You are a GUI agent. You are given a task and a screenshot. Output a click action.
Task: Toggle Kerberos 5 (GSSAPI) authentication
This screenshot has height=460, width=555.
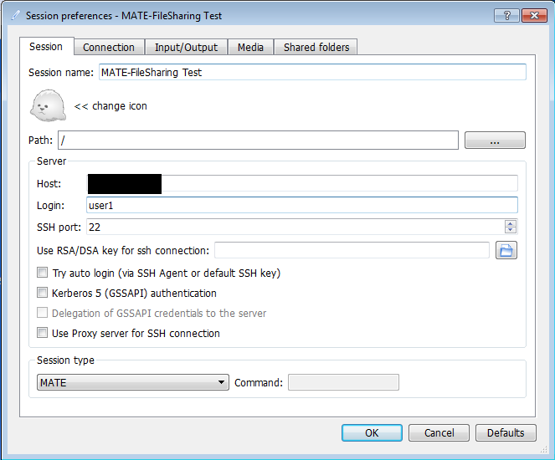tap(42, 293)
